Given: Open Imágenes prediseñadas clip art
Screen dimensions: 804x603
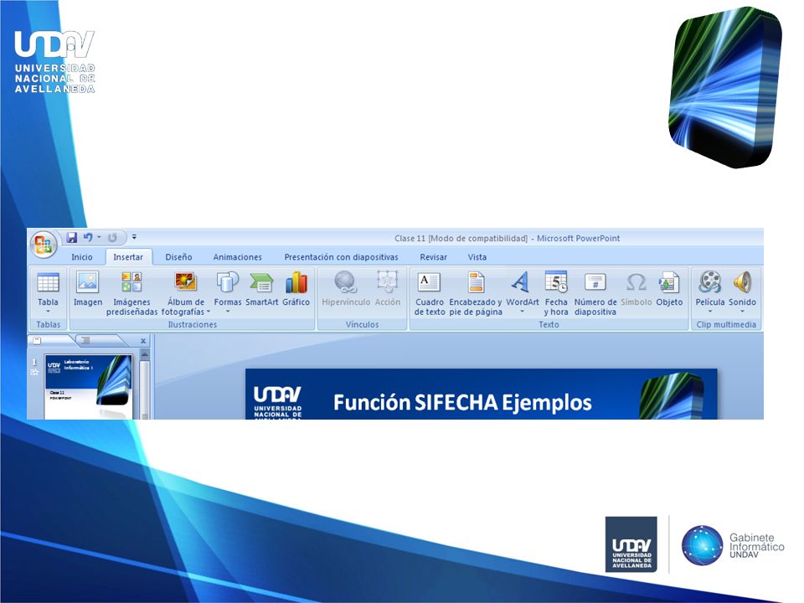Looking at the screenshot, I should point(131,293).
